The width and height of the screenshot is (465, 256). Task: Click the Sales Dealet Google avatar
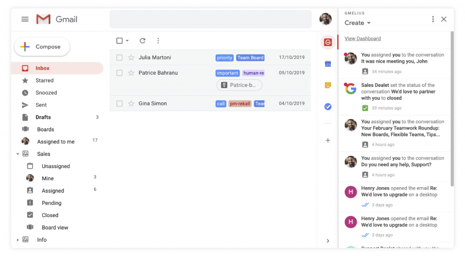351,88
